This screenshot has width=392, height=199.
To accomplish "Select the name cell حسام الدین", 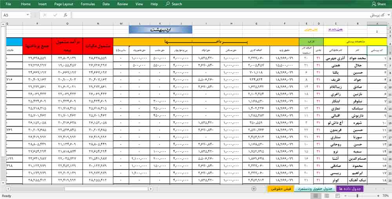I will (357, 159).
